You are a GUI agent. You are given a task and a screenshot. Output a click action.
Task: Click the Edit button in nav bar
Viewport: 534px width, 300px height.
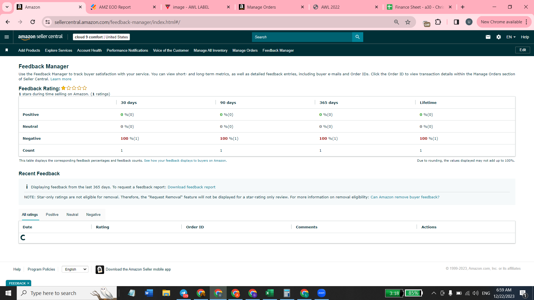523,50
